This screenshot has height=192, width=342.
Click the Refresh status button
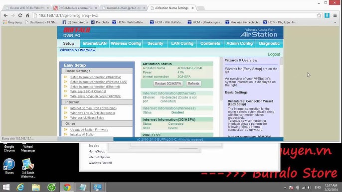point(193,84)
